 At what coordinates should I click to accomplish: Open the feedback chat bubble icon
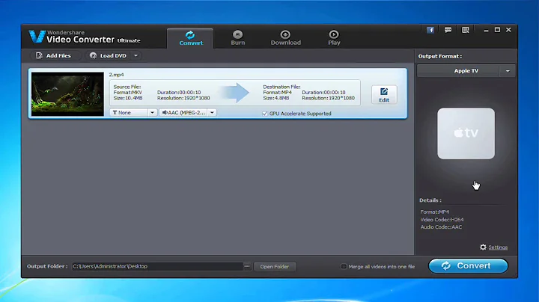[x=448, y=30]
